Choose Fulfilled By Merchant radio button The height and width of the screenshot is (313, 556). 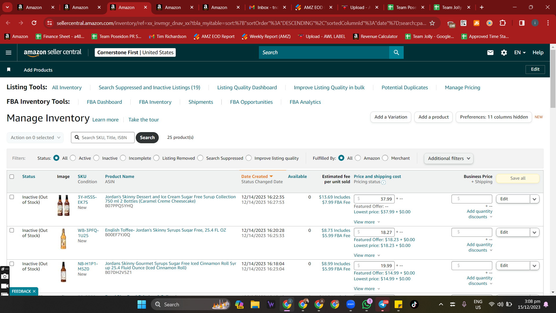coord(385,158)
